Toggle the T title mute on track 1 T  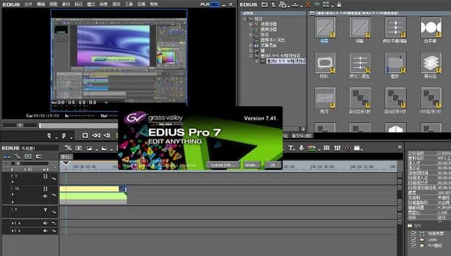[x=45, y=210]
